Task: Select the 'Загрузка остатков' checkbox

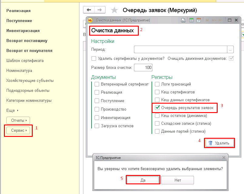Action: tap(97, 126)
